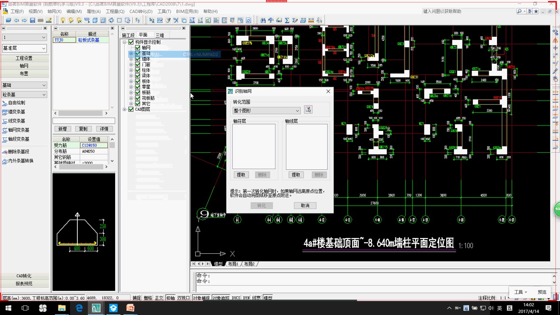The height and width of the screenshot is (315, 560).
Task: Click the undo left-arrow toolbar icon
Action: (17, 20)
